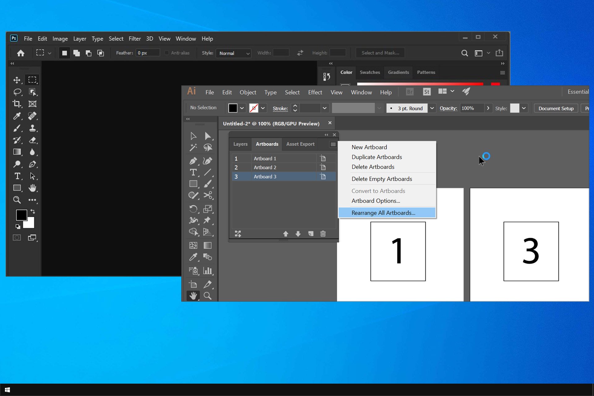The image size is (594, 396).
Task: Choose Delete Empty Artboards from menu
Action: point(382,179)
